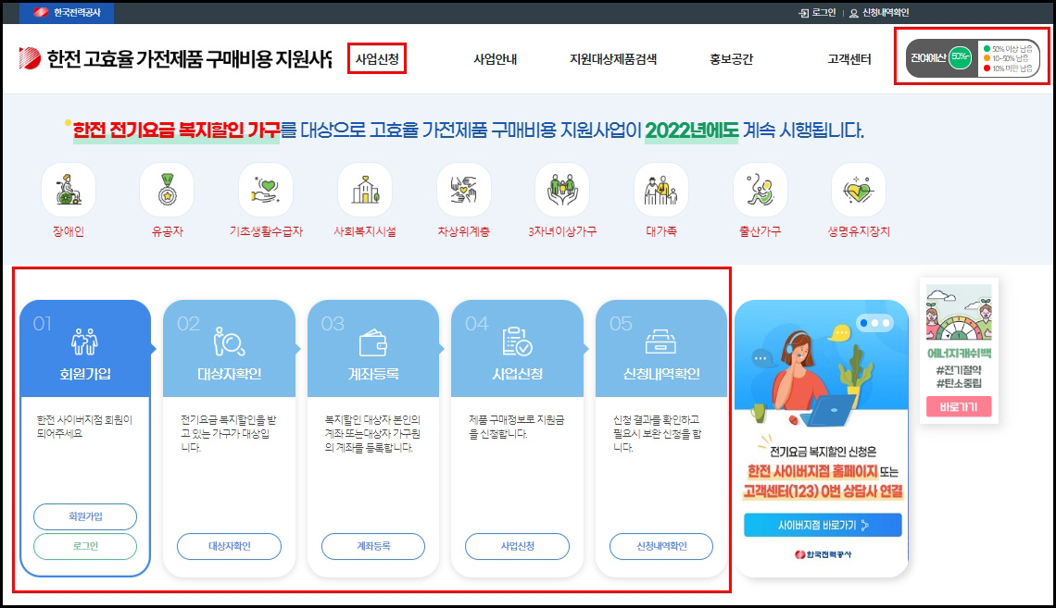Image resolution: width=1056 pixels, height=608 pixels.
Task: Click the site title 한전 고효율 가전제품 구매비용 지원사업
Action: [189, 59]
